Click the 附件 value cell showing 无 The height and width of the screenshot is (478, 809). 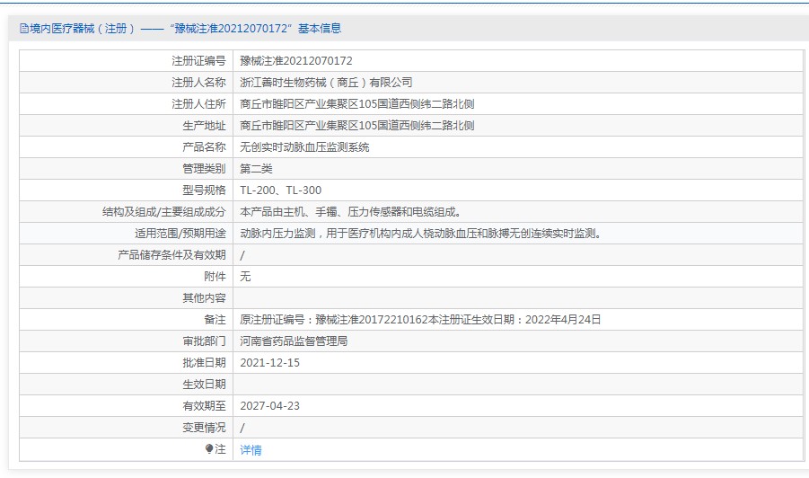click(x=245, y=277)
